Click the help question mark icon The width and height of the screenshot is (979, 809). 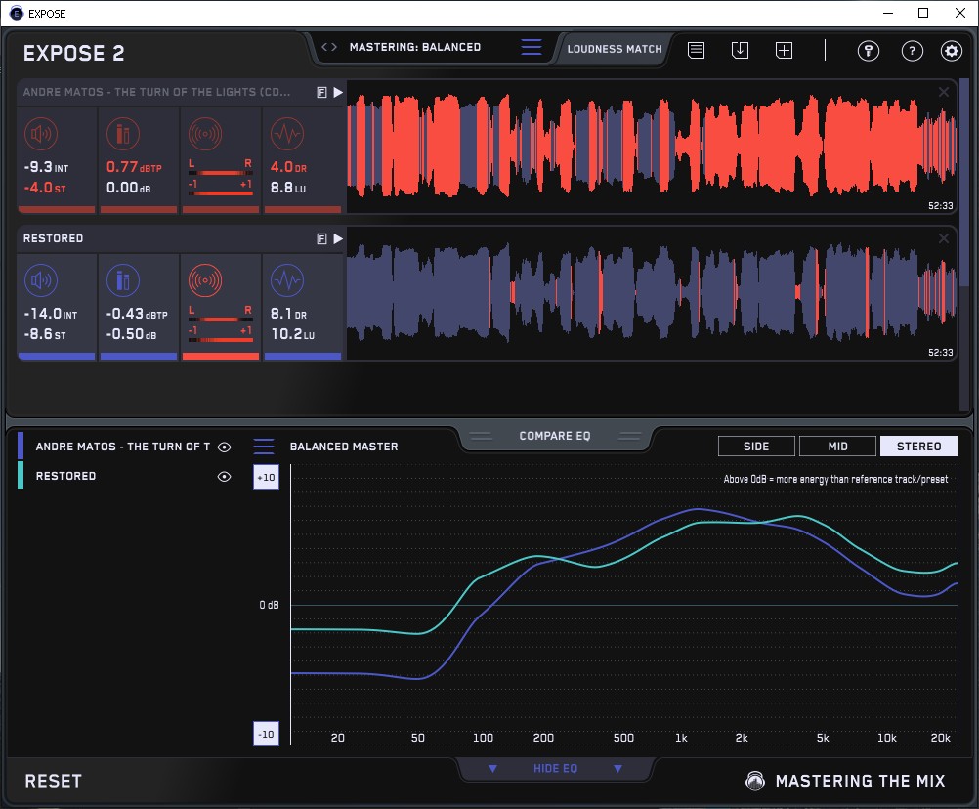tap(912, 51)
